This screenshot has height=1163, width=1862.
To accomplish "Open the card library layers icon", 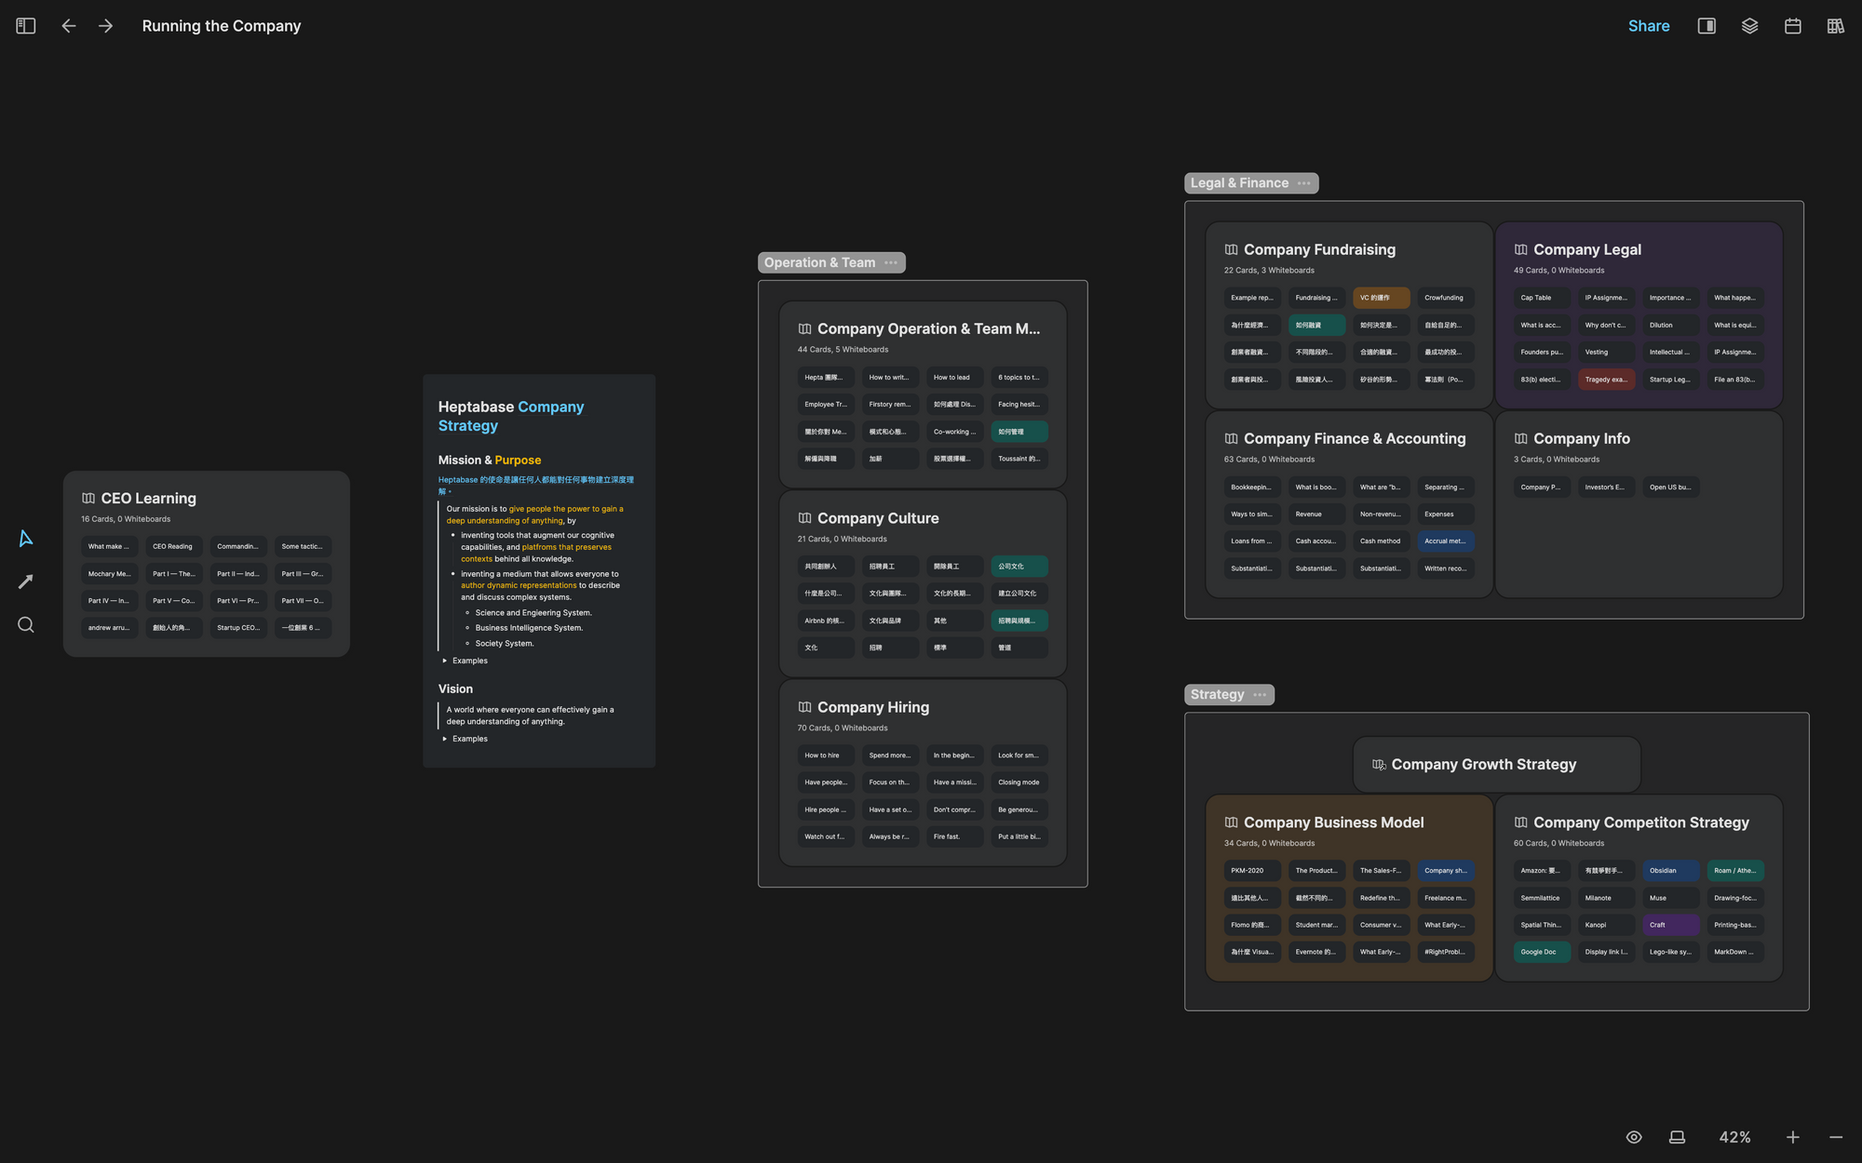I will [1749, 26].
